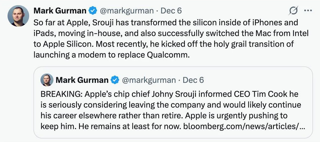Open the quoted tweet's Dec 6 timestamp
The width and height of the screenshot is (320, 142).
pos(195,80)
